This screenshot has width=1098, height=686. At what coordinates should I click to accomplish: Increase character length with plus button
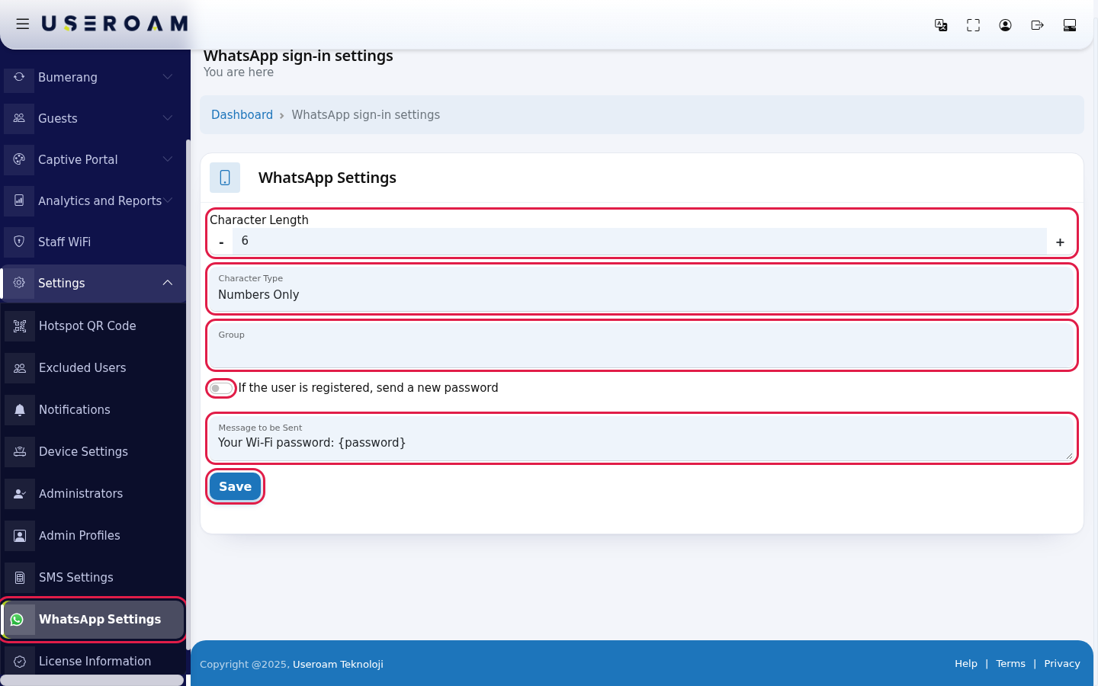pos(1060,242)
